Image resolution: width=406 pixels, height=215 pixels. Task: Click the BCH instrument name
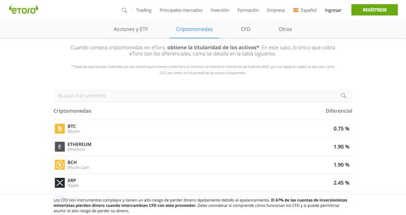coord(72,162)
